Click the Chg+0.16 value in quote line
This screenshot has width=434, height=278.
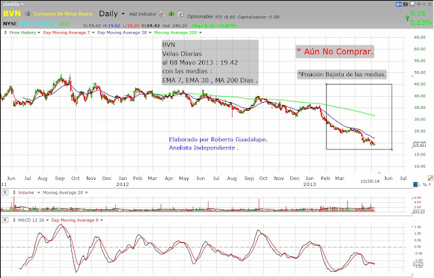[x=203, y=26]
